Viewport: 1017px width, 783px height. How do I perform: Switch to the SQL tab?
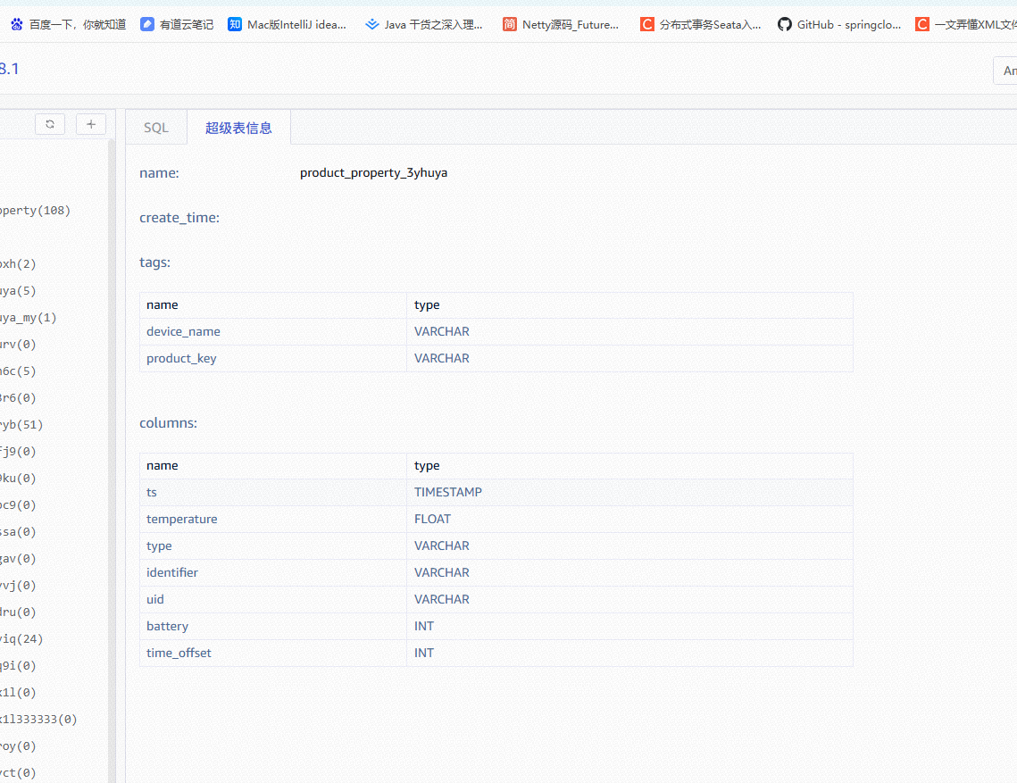coord(156,128)
